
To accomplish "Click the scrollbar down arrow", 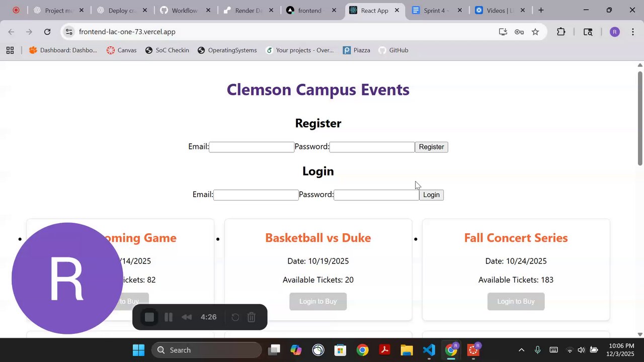I will click(x=640, y=334).
